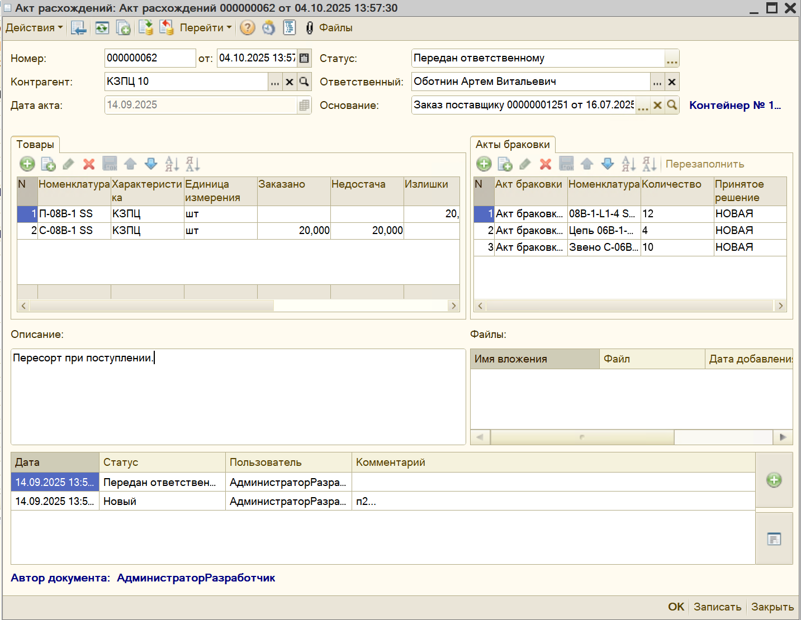Click the OK button
This screenshot has width=801, height=620.
[x=676, y=607]
